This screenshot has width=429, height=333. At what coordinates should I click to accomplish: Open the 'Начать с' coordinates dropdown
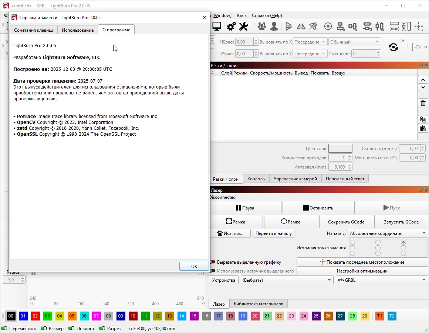tap(388, 233)
